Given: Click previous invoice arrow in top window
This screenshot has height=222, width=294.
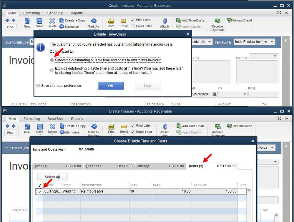Looking at the screenshot, I should point(7,20).
